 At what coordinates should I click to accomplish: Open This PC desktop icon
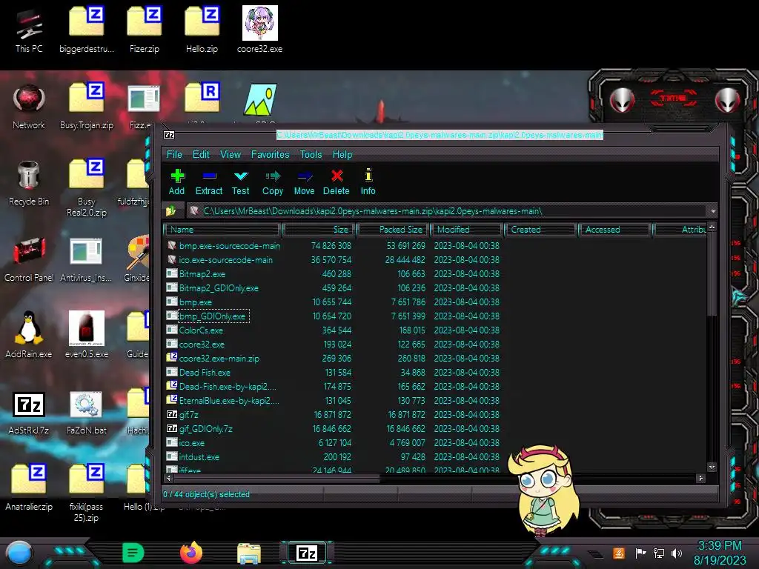(29, 30)
